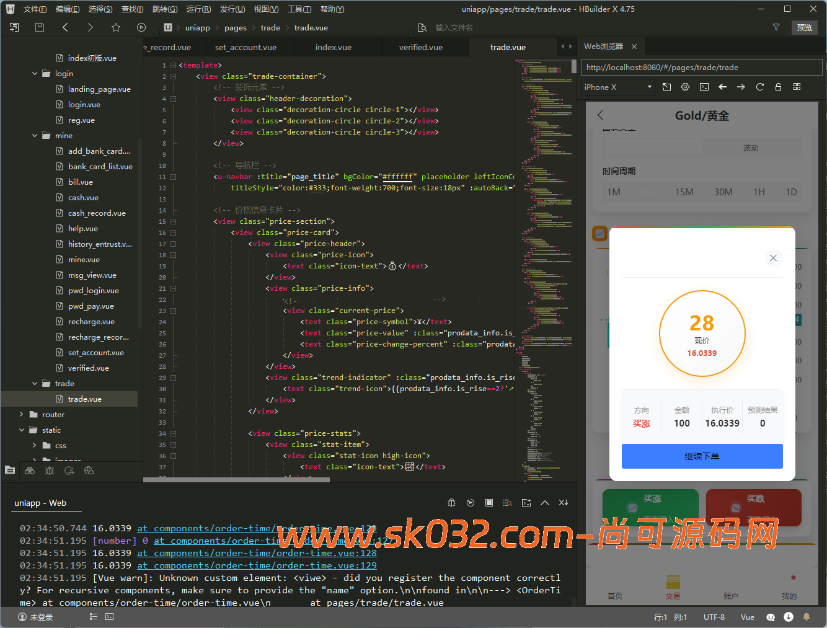Click the Run play icon in toolbar

click(141, 27)
